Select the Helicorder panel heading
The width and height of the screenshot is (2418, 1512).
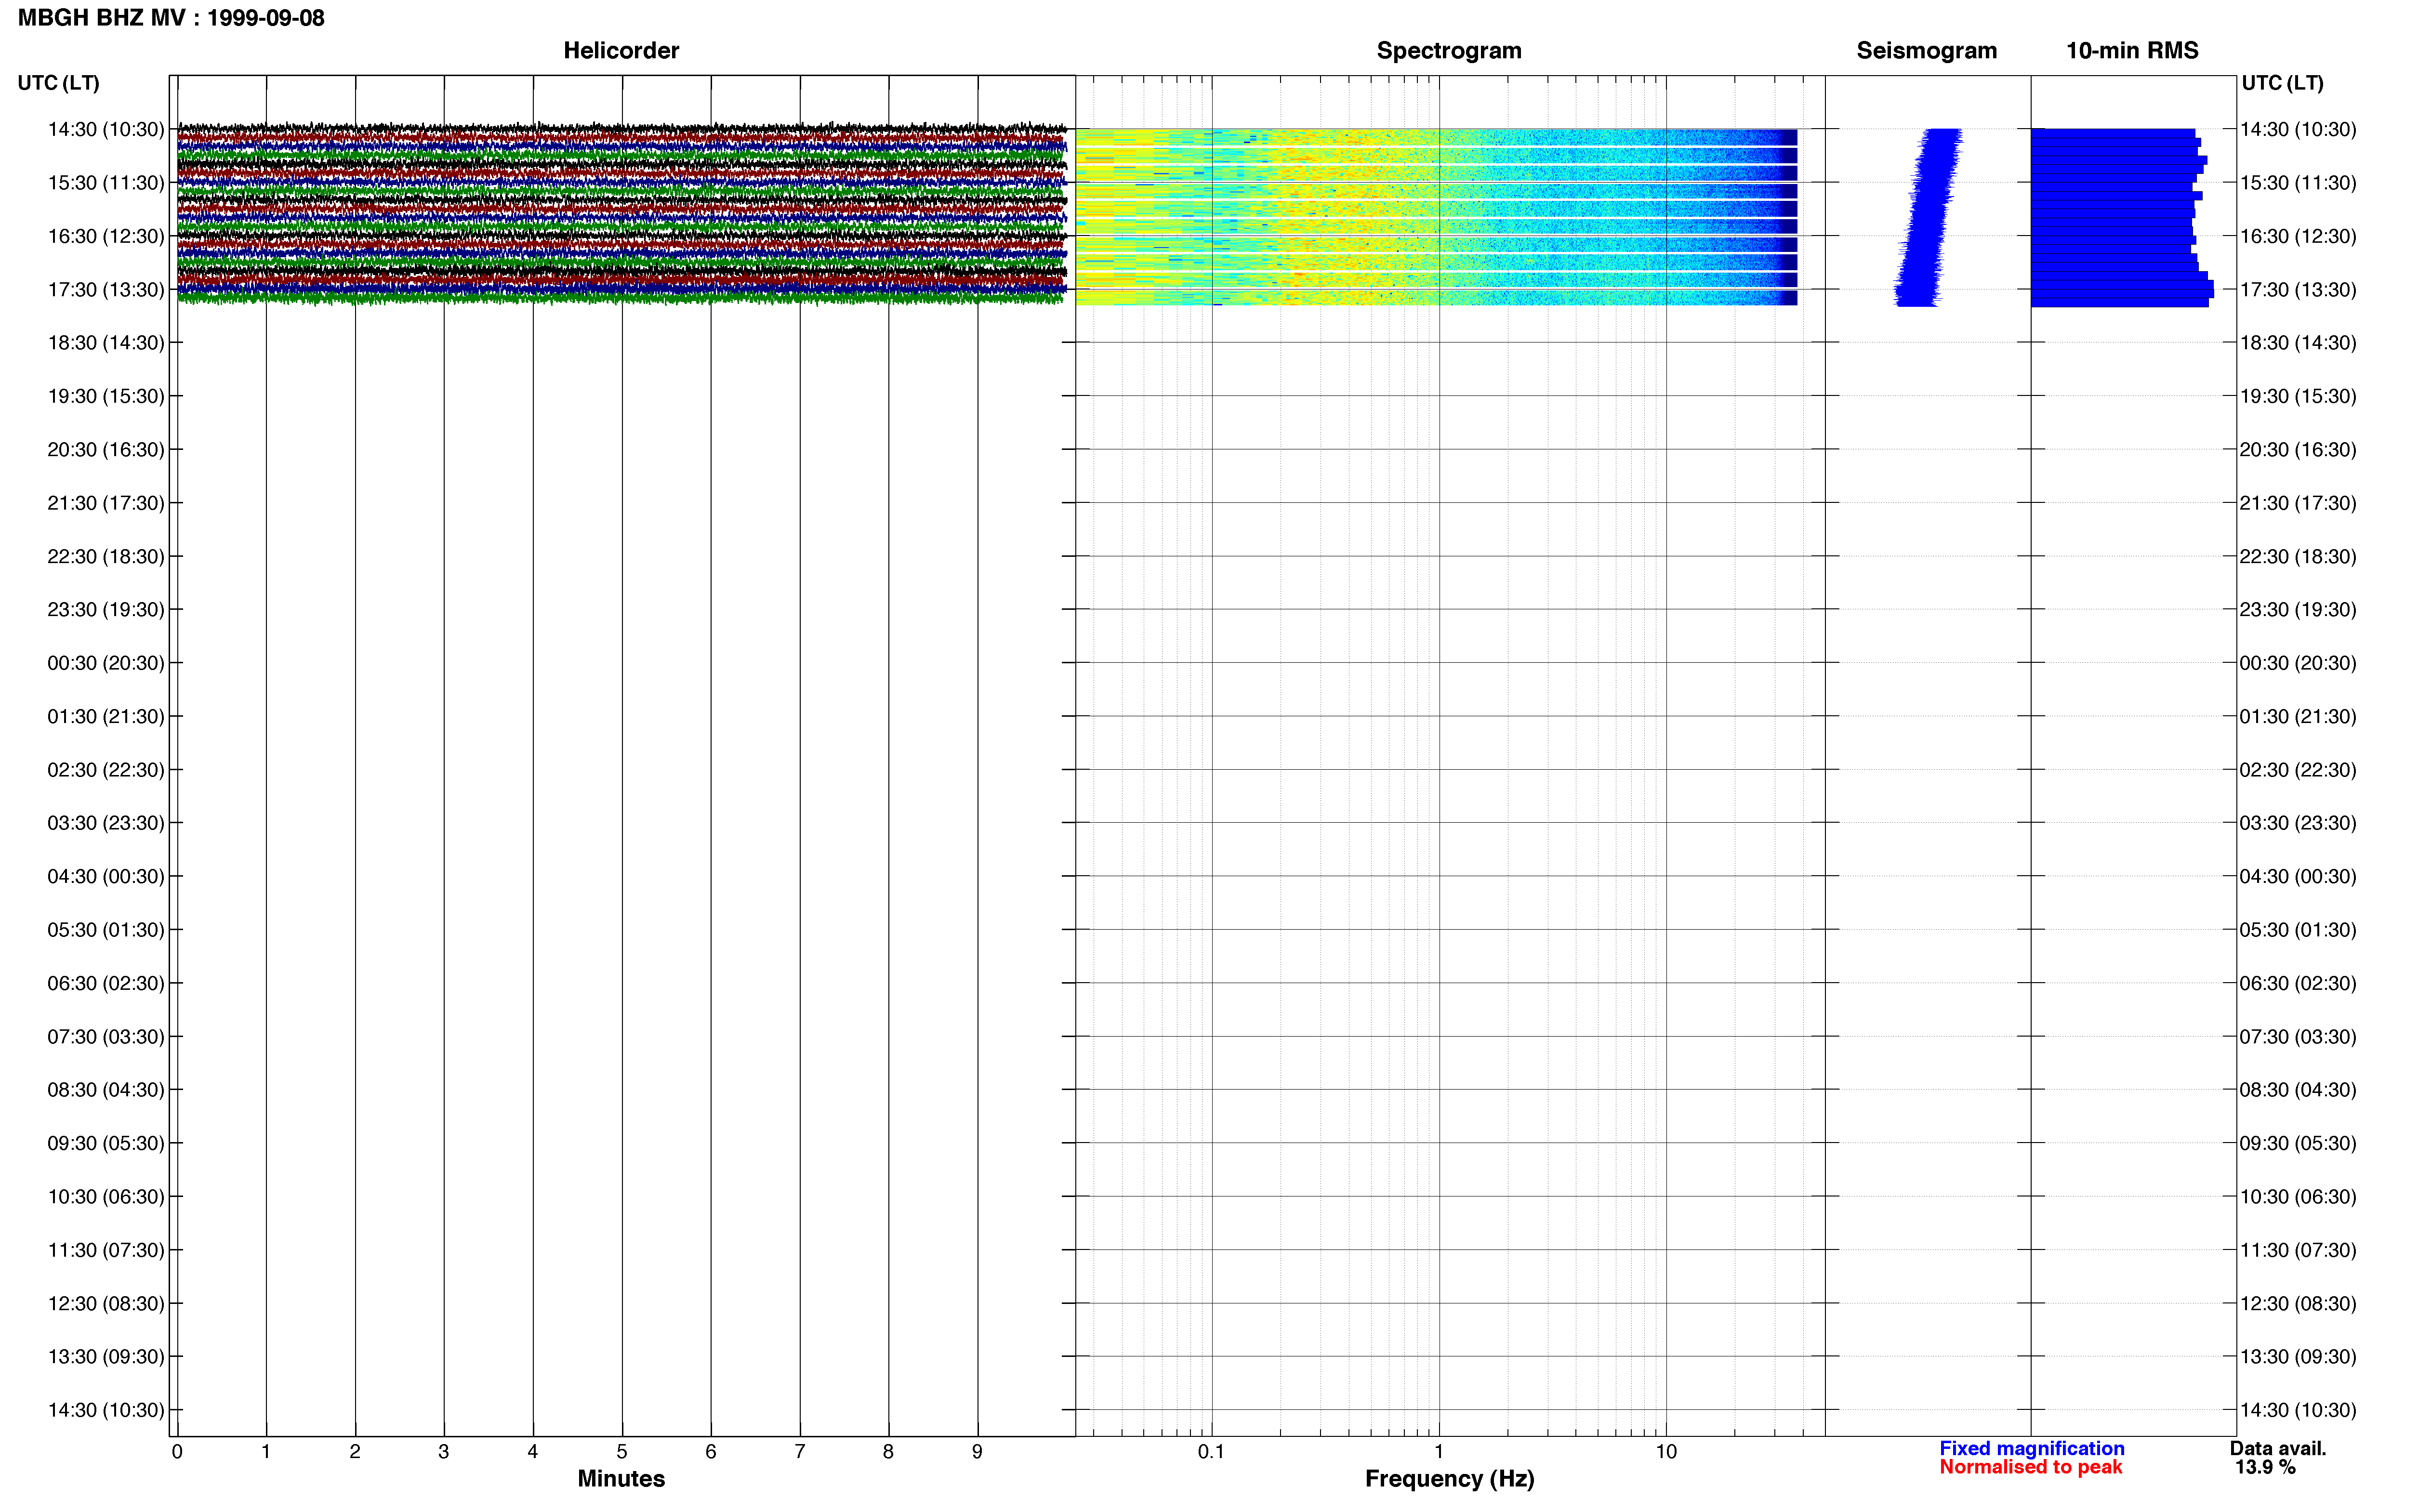coord(621,50)
